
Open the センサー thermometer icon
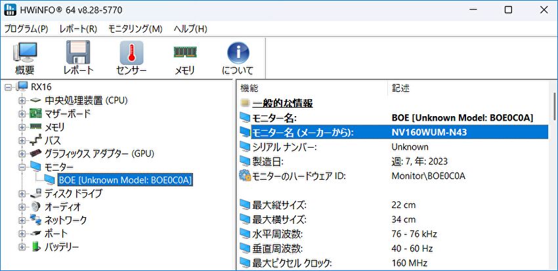click(x=131, y=52)
